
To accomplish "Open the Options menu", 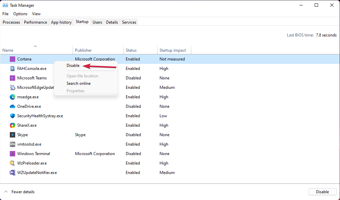I will click(x=20, y=14).
